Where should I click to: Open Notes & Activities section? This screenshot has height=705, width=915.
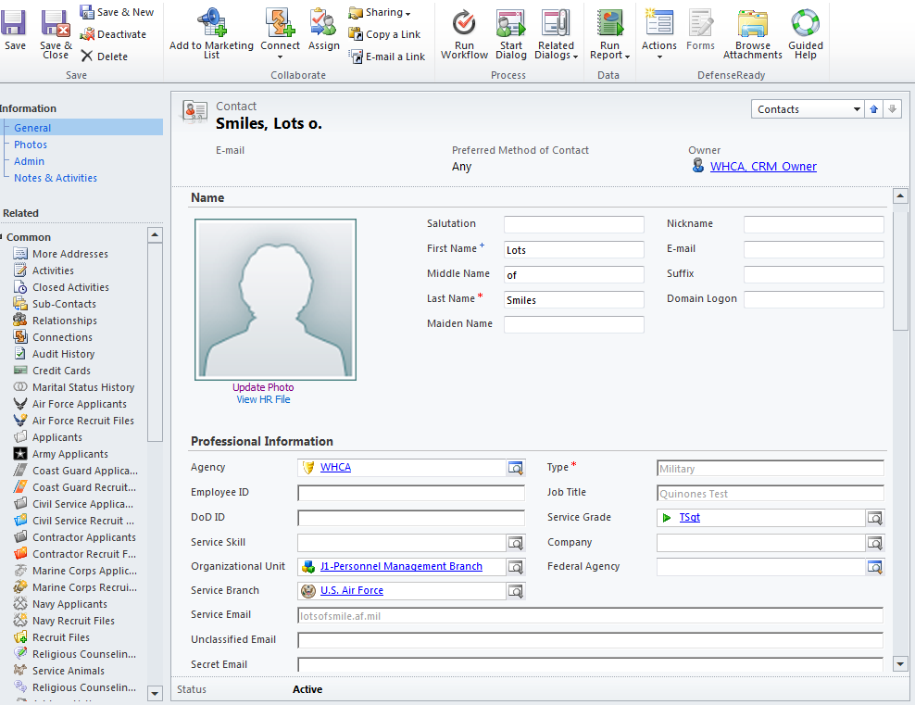56,178
